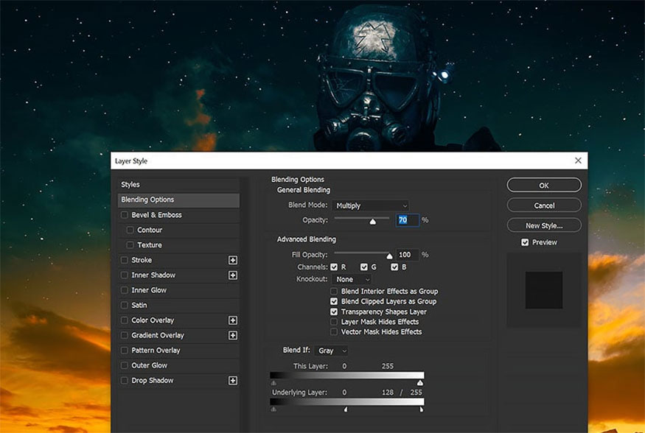Screen dimensions: 645x433
Task: Add another Stroke effect with plus icon
Action: click(233, 260)
